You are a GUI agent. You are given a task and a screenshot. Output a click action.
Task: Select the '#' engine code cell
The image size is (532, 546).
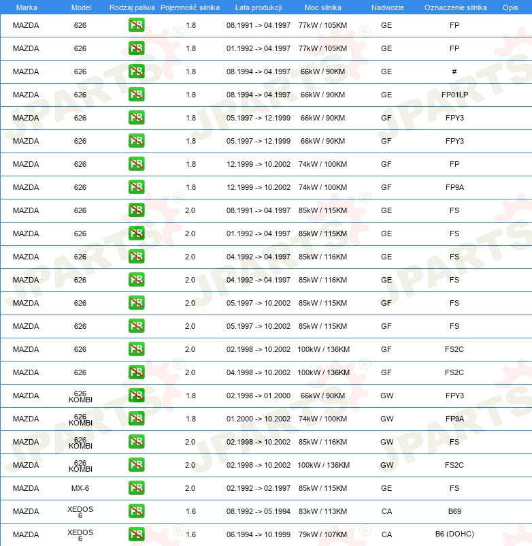454,71
